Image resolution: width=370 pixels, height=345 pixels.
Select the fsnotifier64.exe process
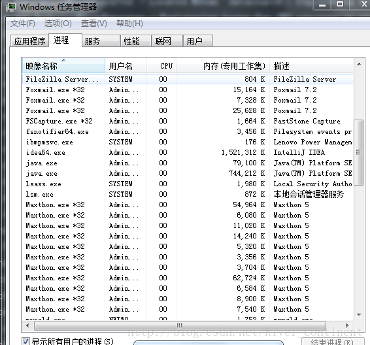[188, 131]
